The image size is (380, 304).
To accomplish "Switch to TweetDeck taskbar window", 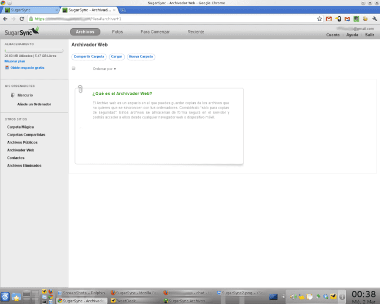I will tap(134, 301).
